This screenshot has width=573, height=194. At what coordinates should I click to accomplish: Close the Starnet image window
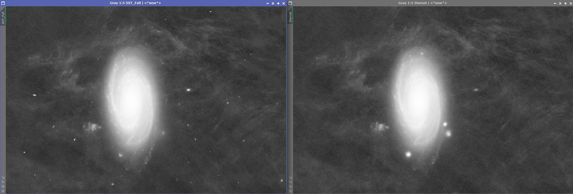(571, 3)
